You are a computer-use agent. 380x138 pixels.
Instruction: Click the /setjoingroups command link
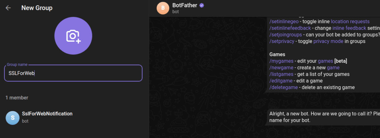286,34
